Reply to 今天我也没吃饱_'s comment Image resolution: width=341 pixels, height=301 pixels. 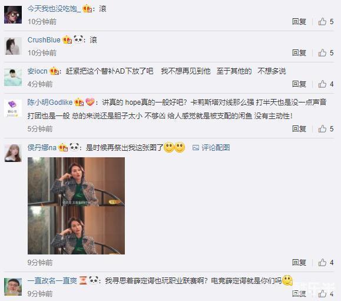299,22
